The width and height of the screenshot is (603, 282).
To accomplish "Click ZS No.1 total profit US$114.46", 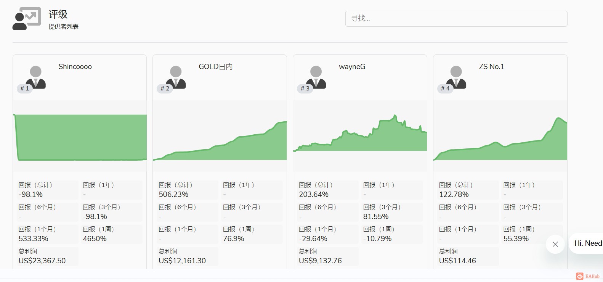I will [458, 261].
